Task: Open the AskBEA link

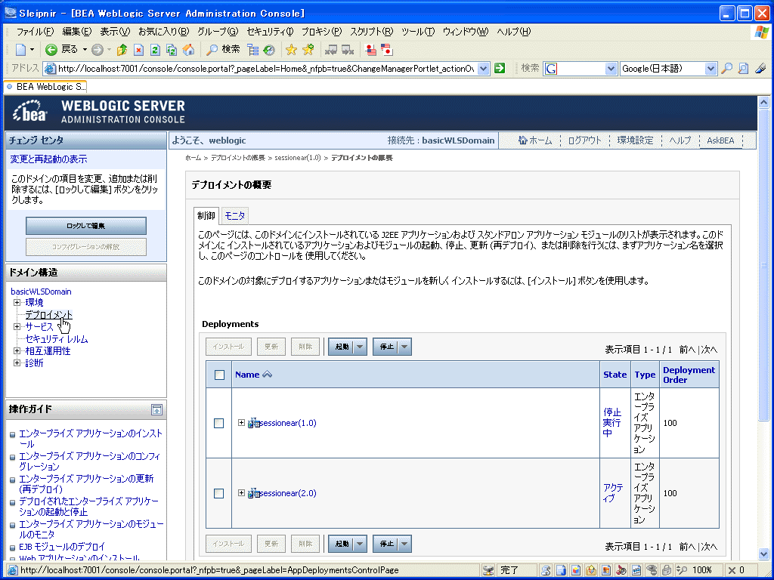Action: (x=720, y=140)
